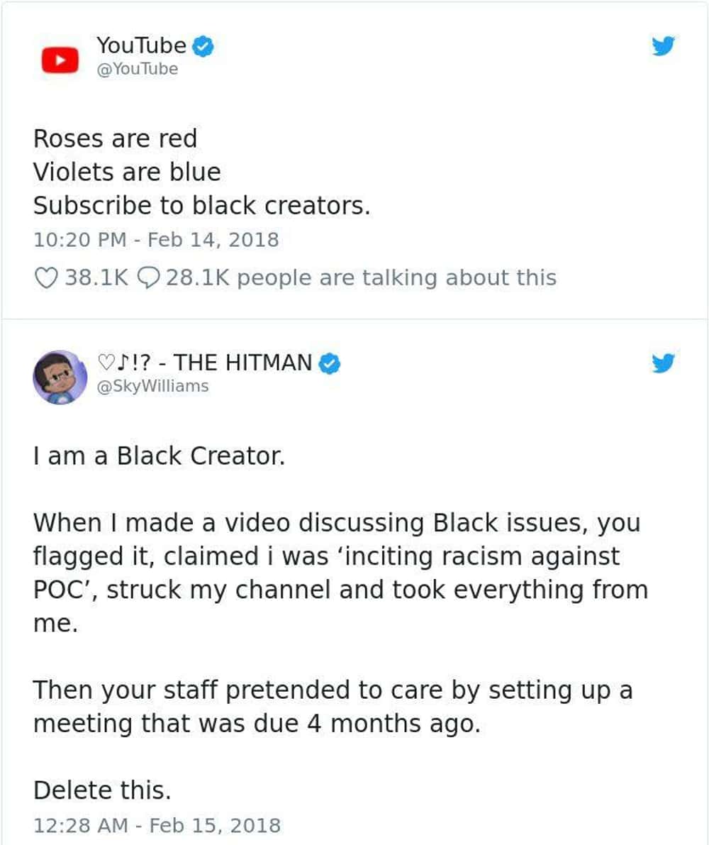Open the 10:20 PM - Feb 14, 2018 timestamp
Image resolution: width=709 pixels, height=845 pixels.
[156, 239]
